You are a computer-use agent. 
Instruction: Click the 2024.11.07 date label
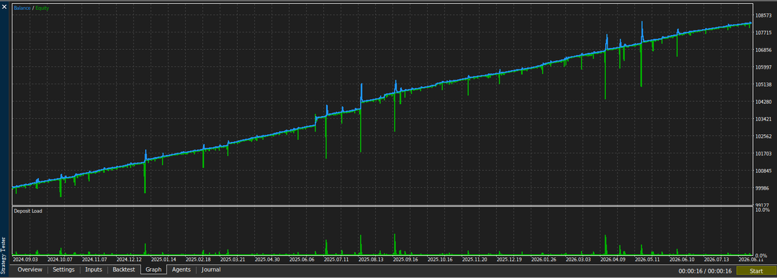[94, 259]
